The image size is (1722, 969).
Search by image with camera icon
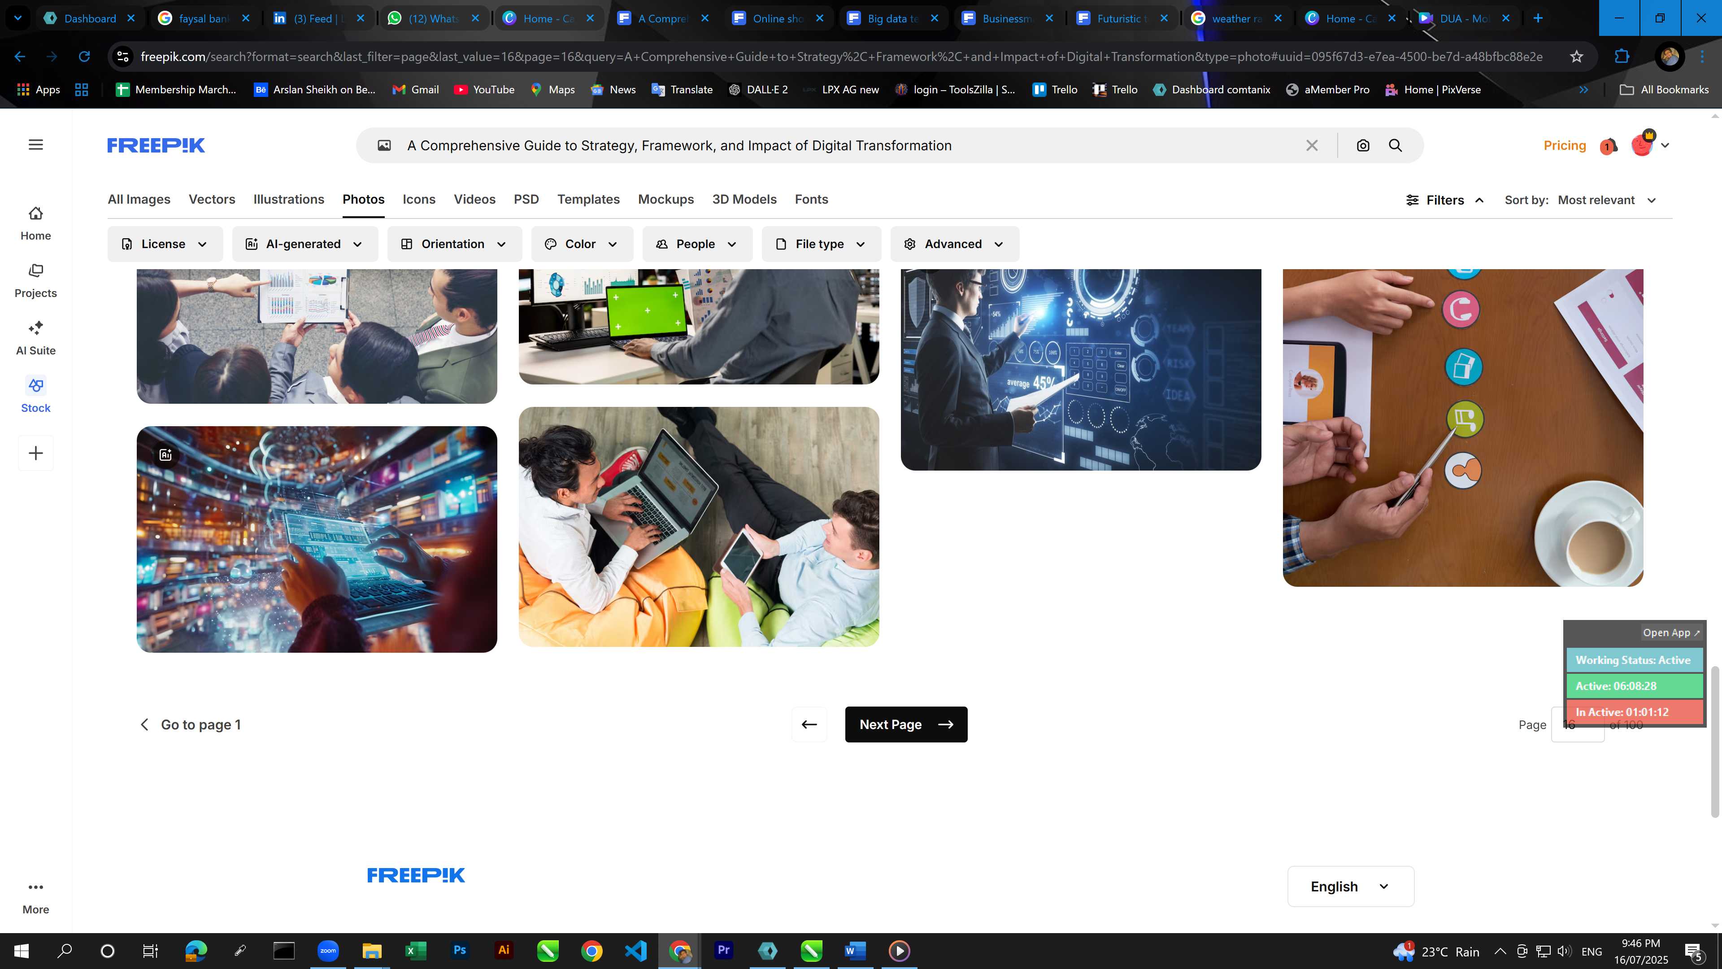[1363, 146]
